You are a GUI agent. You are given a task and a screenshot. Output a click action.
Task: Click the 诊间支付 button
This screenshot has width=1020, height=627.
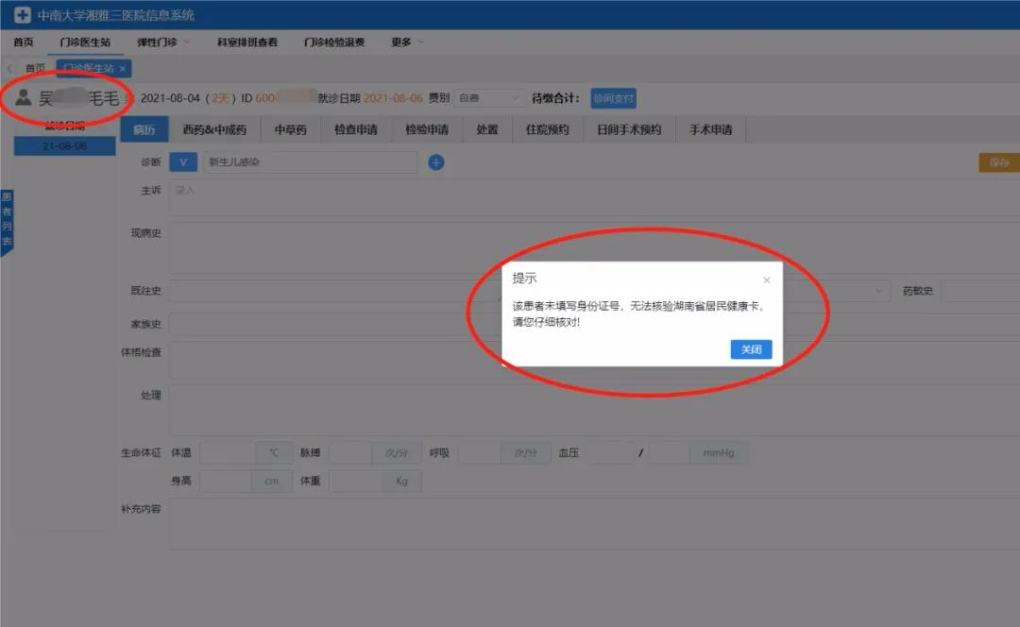coord(613,98)
